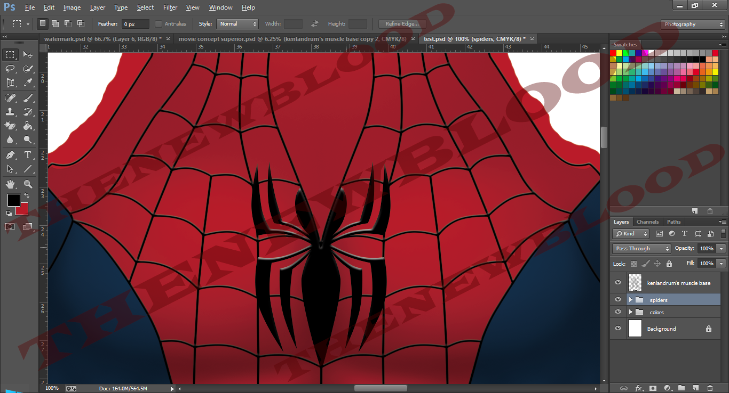Open the Image menu
The width and height of the screenshot is (729, 393).
click(72, 7)
